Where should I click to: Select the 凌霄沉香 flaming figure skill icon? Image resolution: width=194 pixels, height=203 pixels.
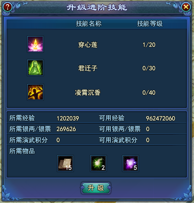click(x=35, y=92)
